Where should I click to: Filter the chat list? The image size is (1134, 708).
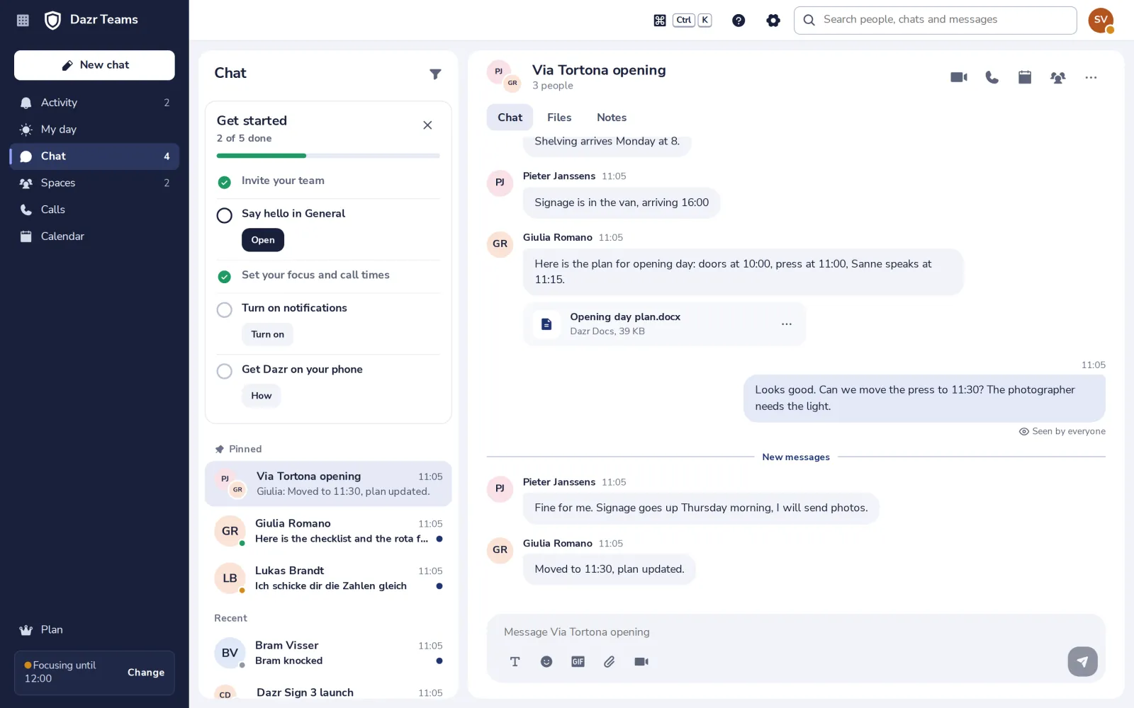click(435, 74)
